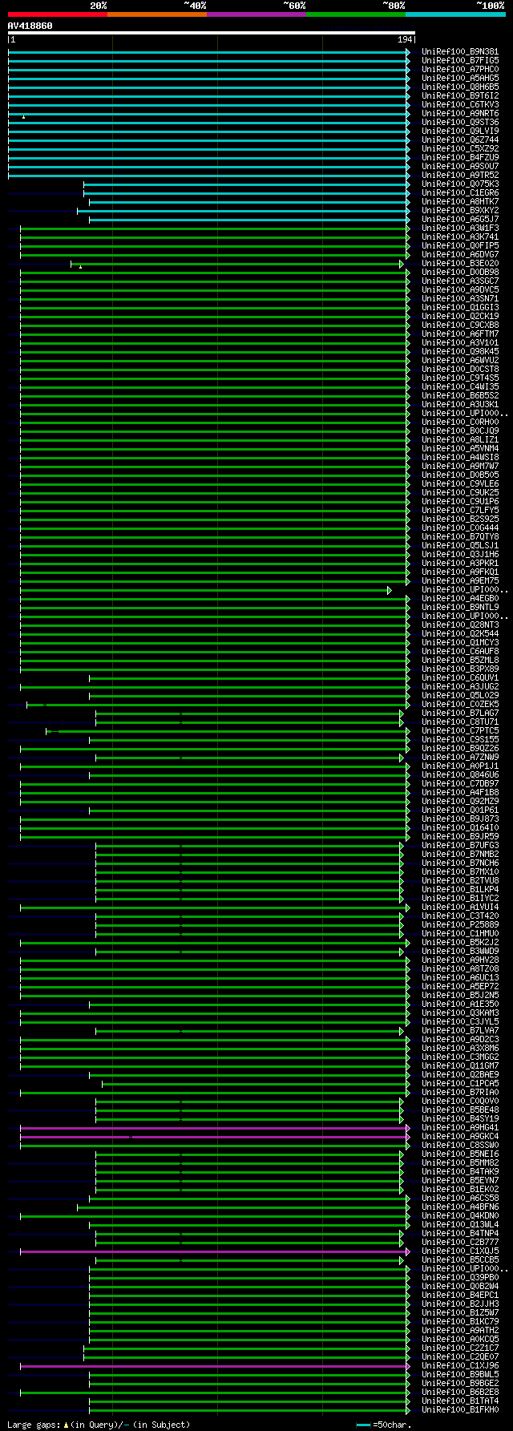The image size is (513, 1431).
Task: Select the hit label UniRef100_A3W1F3
Action: pos(460,228)
